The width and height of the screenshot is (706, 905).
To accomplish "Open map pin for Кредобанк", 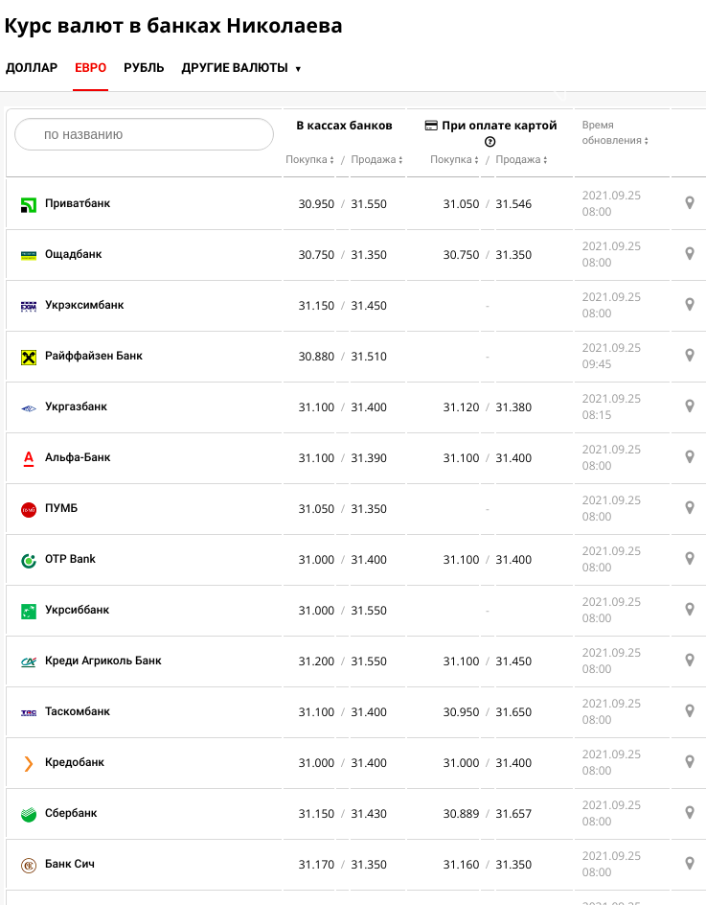I will [x=690, y=761].
